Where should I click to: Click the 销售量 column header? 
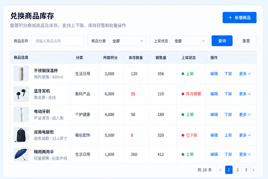click(161, 58)
